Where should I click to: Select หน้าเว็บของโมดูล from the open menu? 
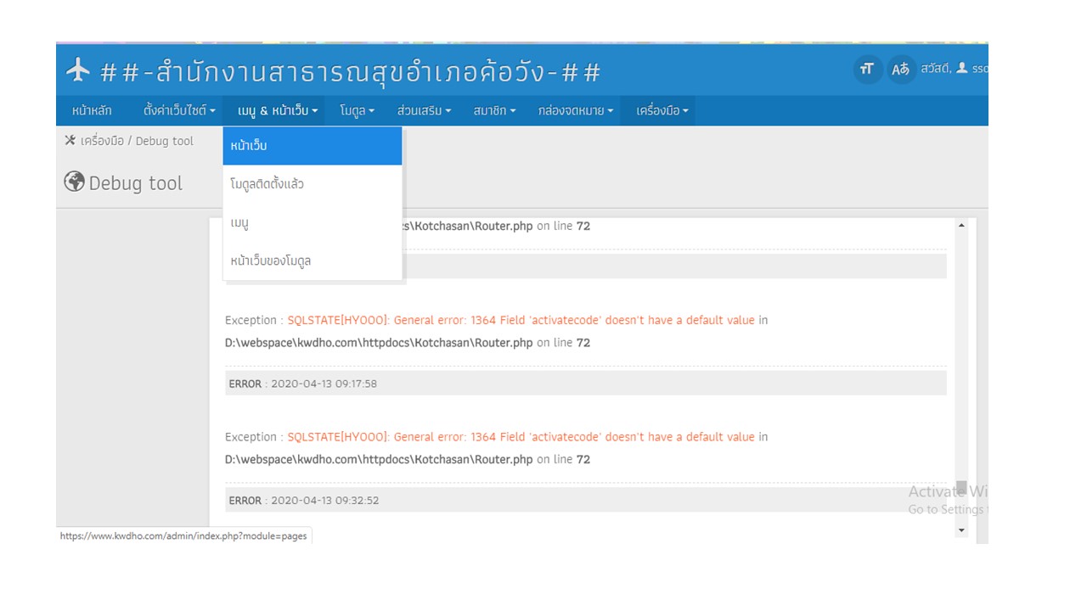point(313,261)
